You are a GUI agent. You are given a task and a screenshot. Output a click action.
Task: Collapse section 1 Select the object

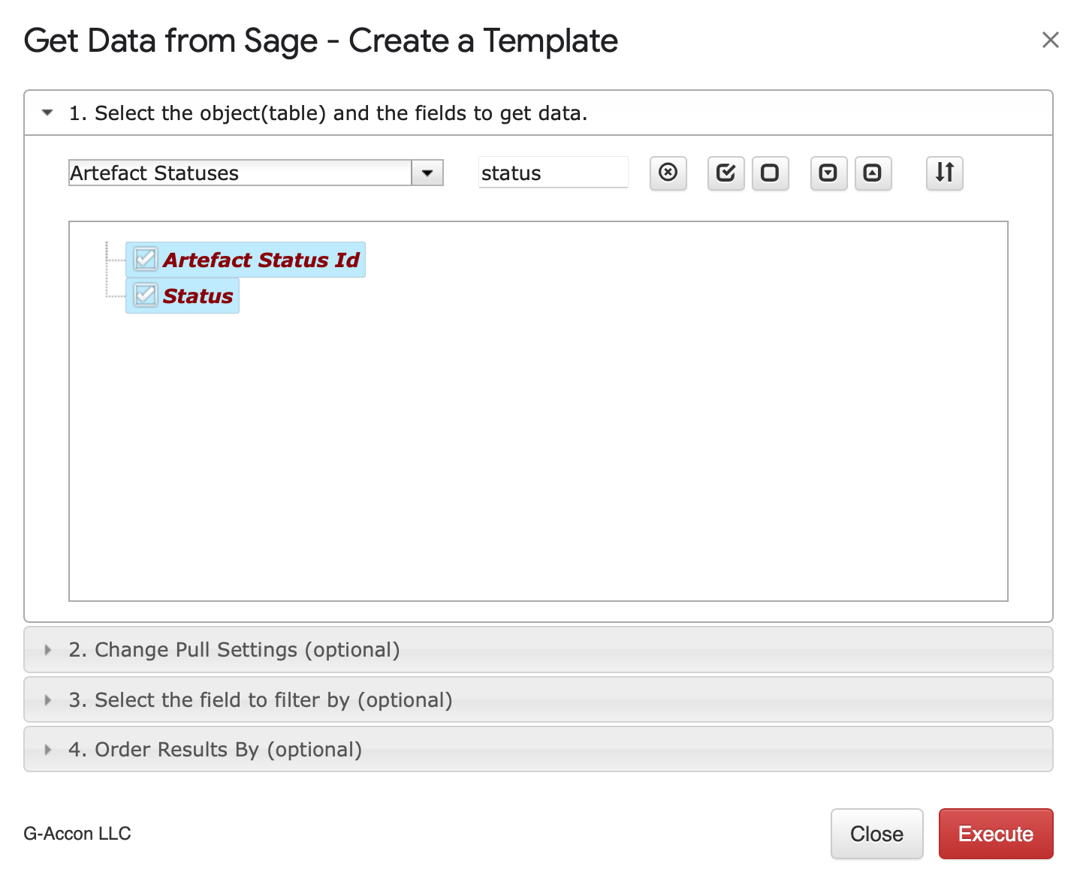point(48,113)
